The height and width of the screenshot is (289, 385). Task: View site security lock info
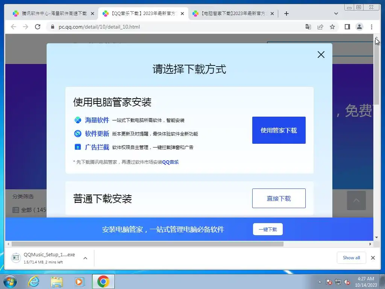(x=52, y=27)
